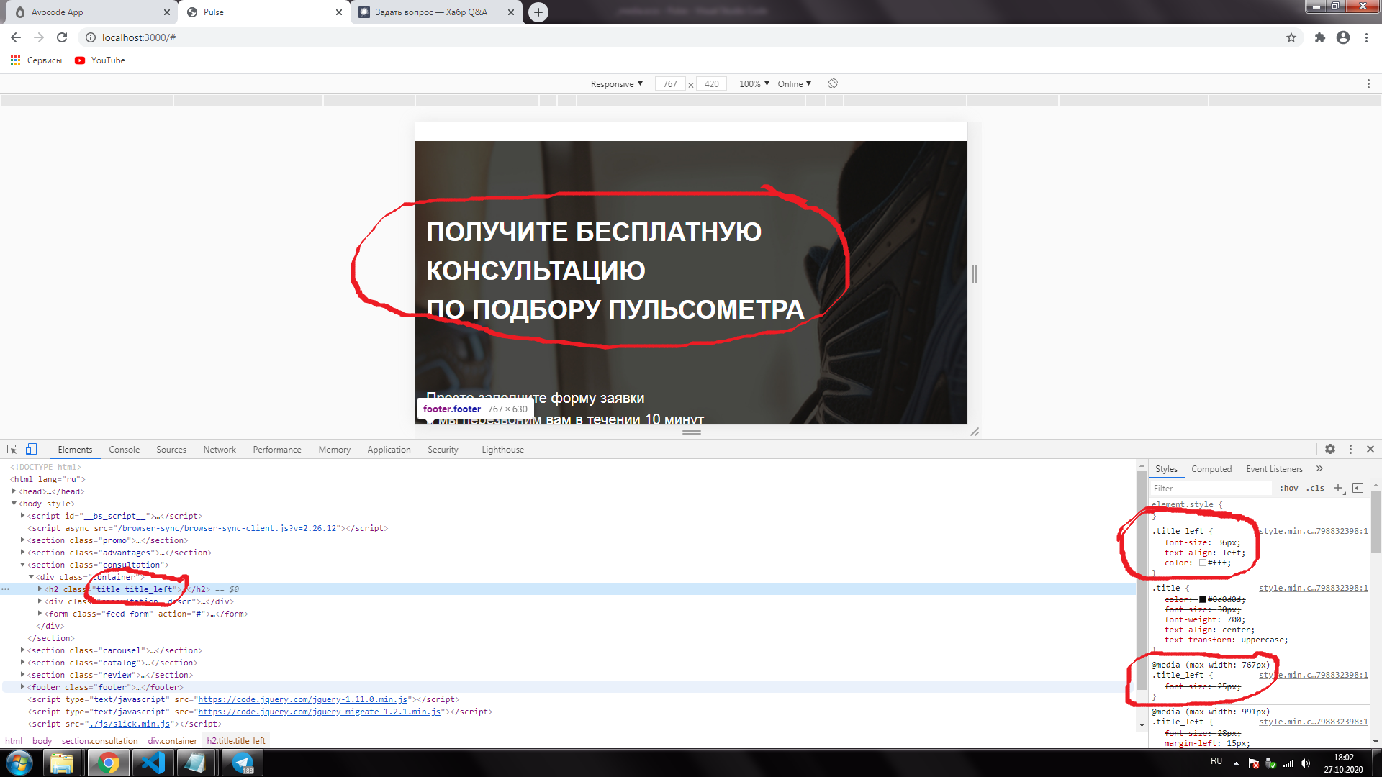Open the Windows Start button
Image resolution: width=1382 pixels, height=777 pixels.
pos(19,763)
